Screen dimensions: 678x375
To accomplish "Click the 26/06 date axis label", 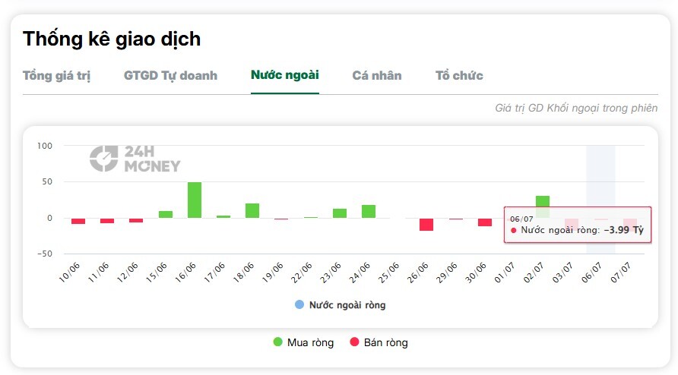I will coord(417,273).
